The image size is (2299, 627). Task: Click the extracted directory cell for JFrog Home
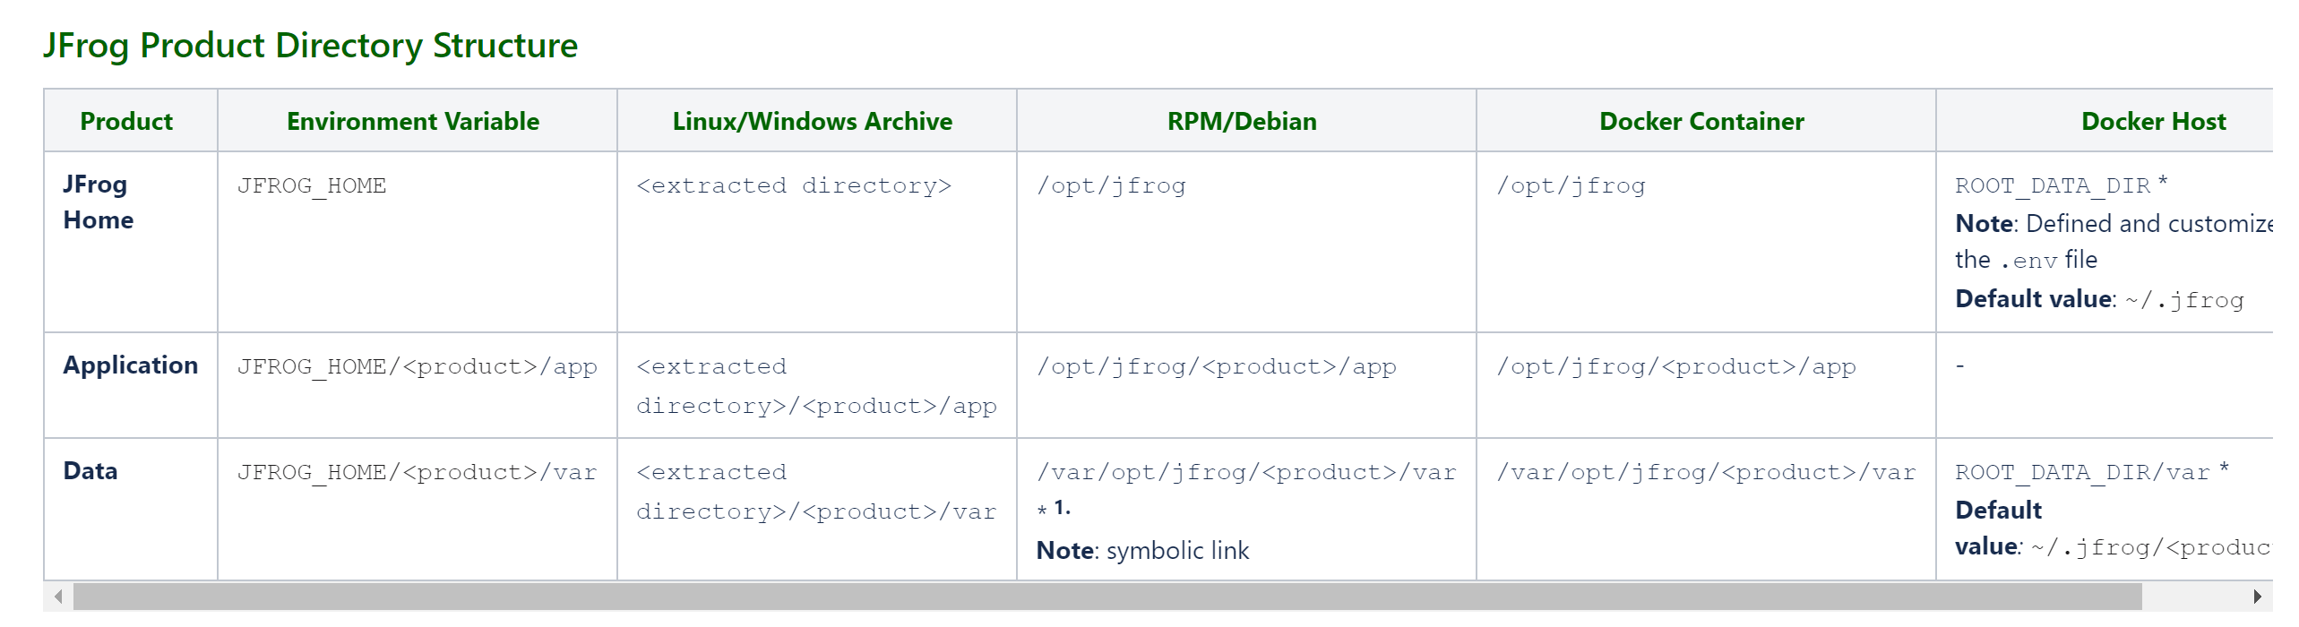[791, 185]
